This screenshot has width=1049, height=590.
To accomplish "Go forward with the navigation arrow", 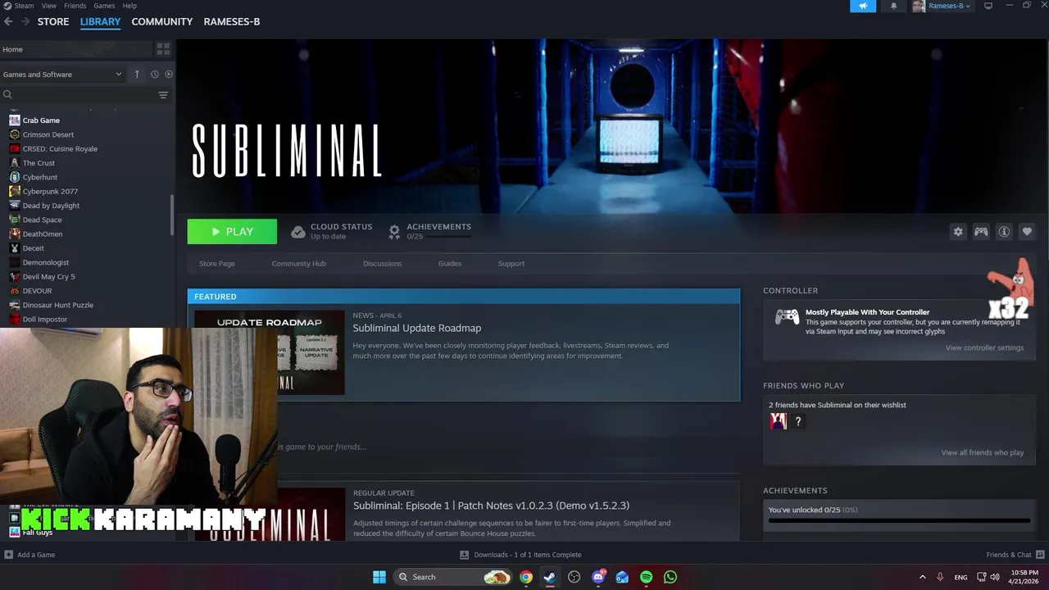I will pyautogui.click(x=25, y=21).
